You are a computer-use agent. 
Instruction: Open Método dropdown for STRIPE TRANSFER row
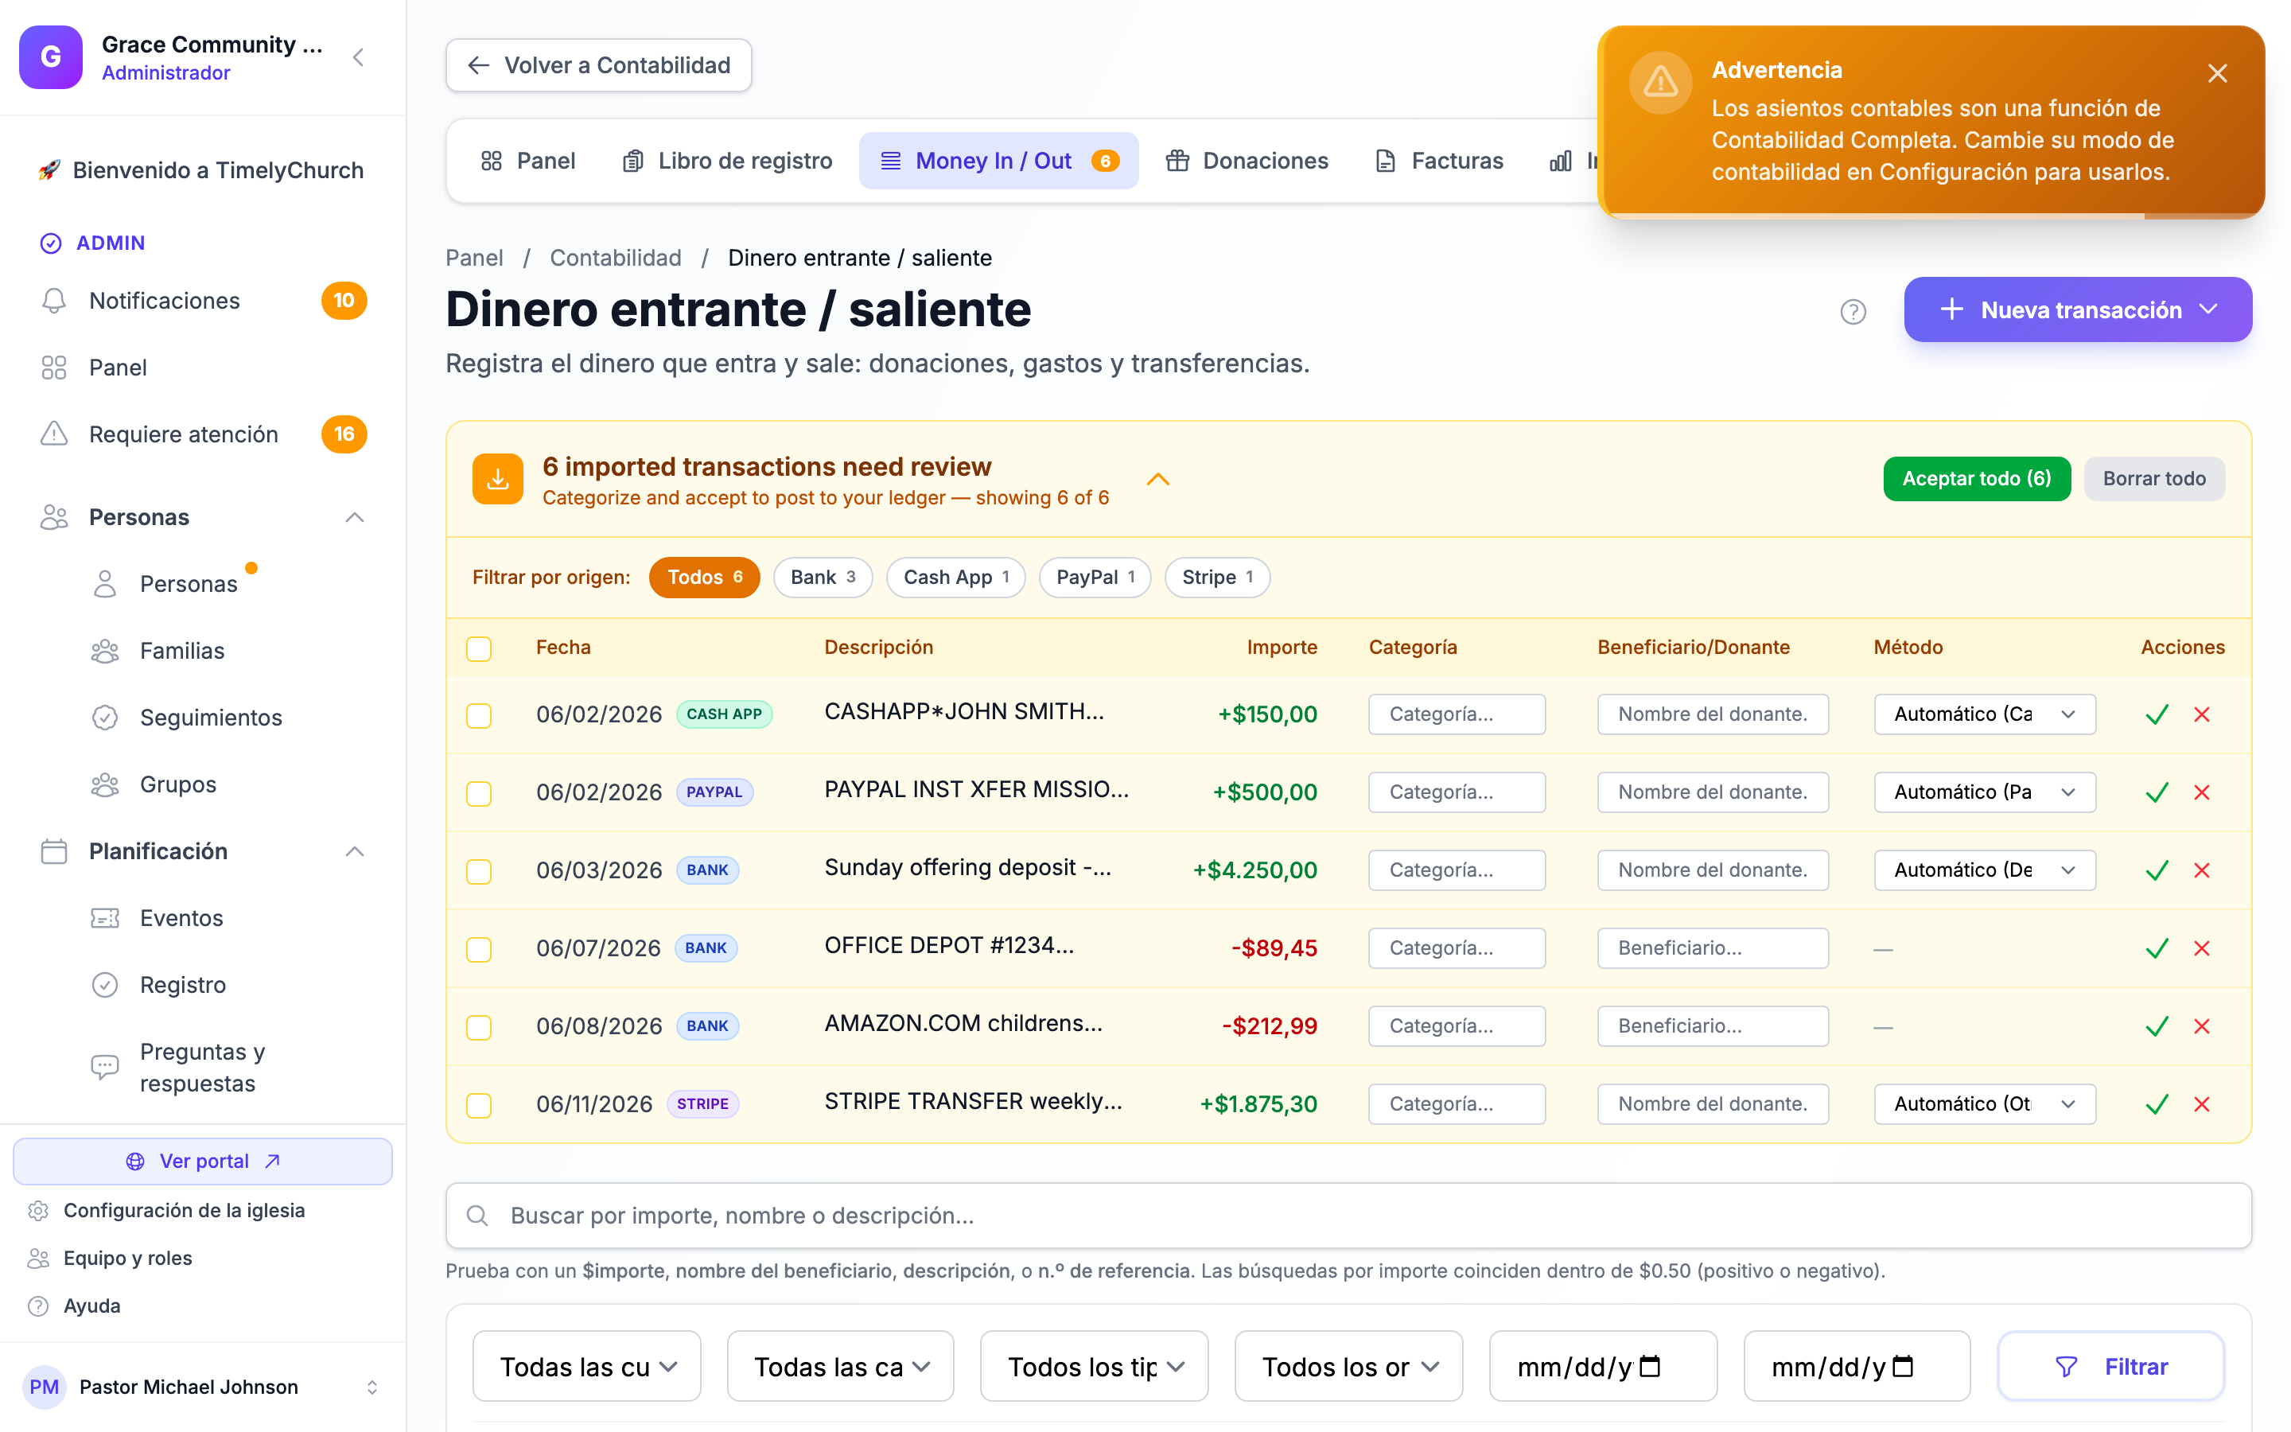(1984, 1104)
